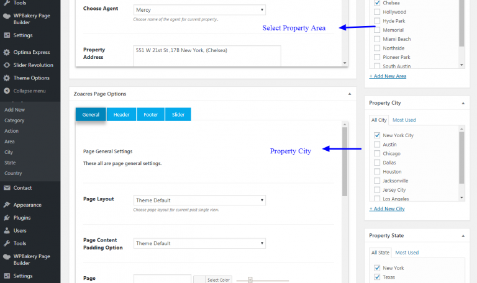This screenshot has width=477, height=283.
Task: Switch to the Footer tab
Action: tap(150, 115)
